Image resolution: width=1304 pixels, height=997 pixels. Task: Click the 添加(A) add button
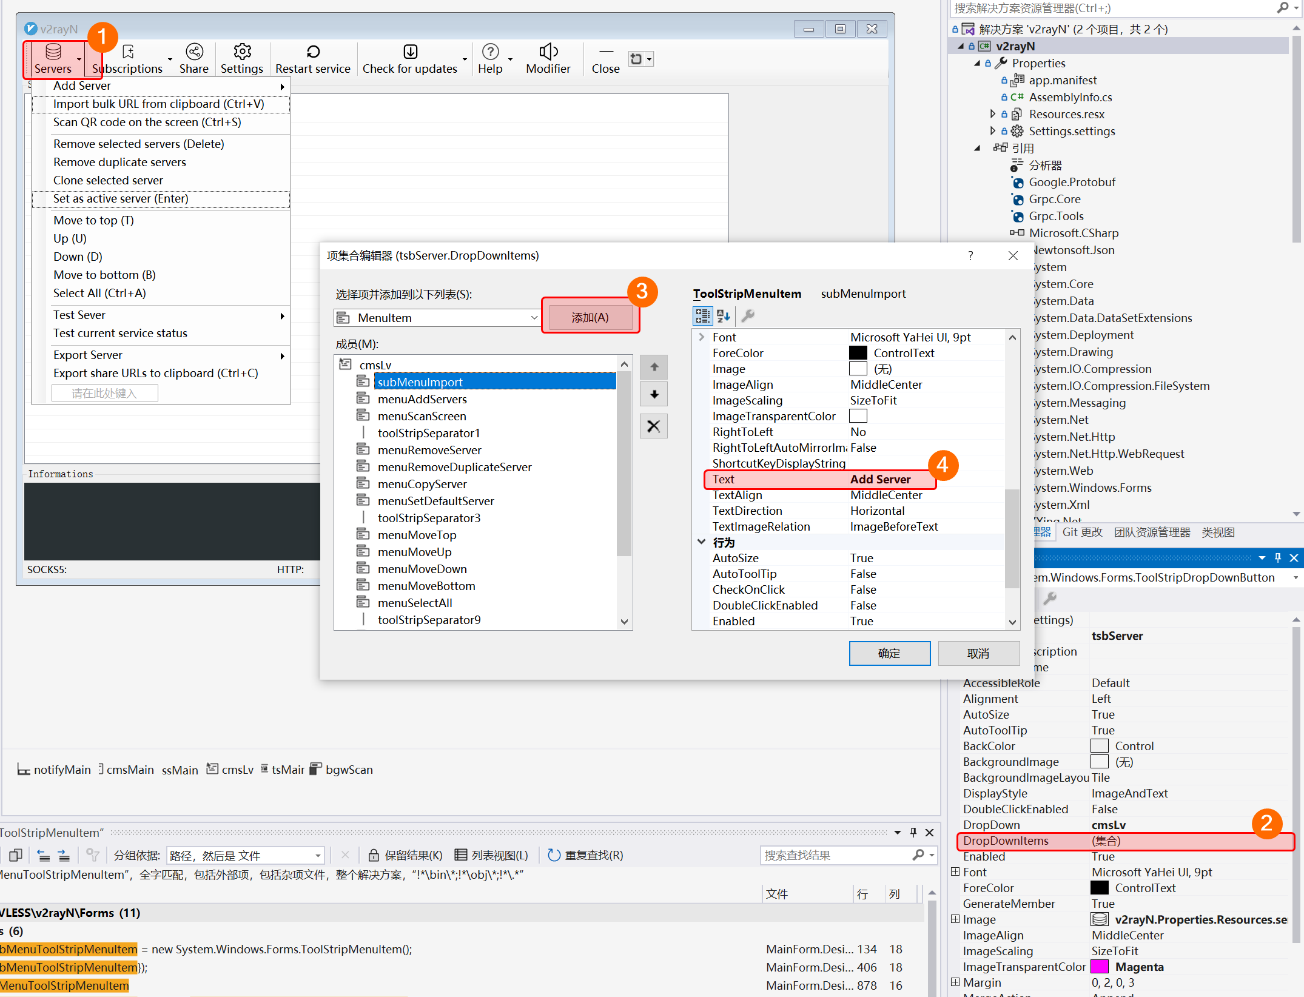coord(590,318)
